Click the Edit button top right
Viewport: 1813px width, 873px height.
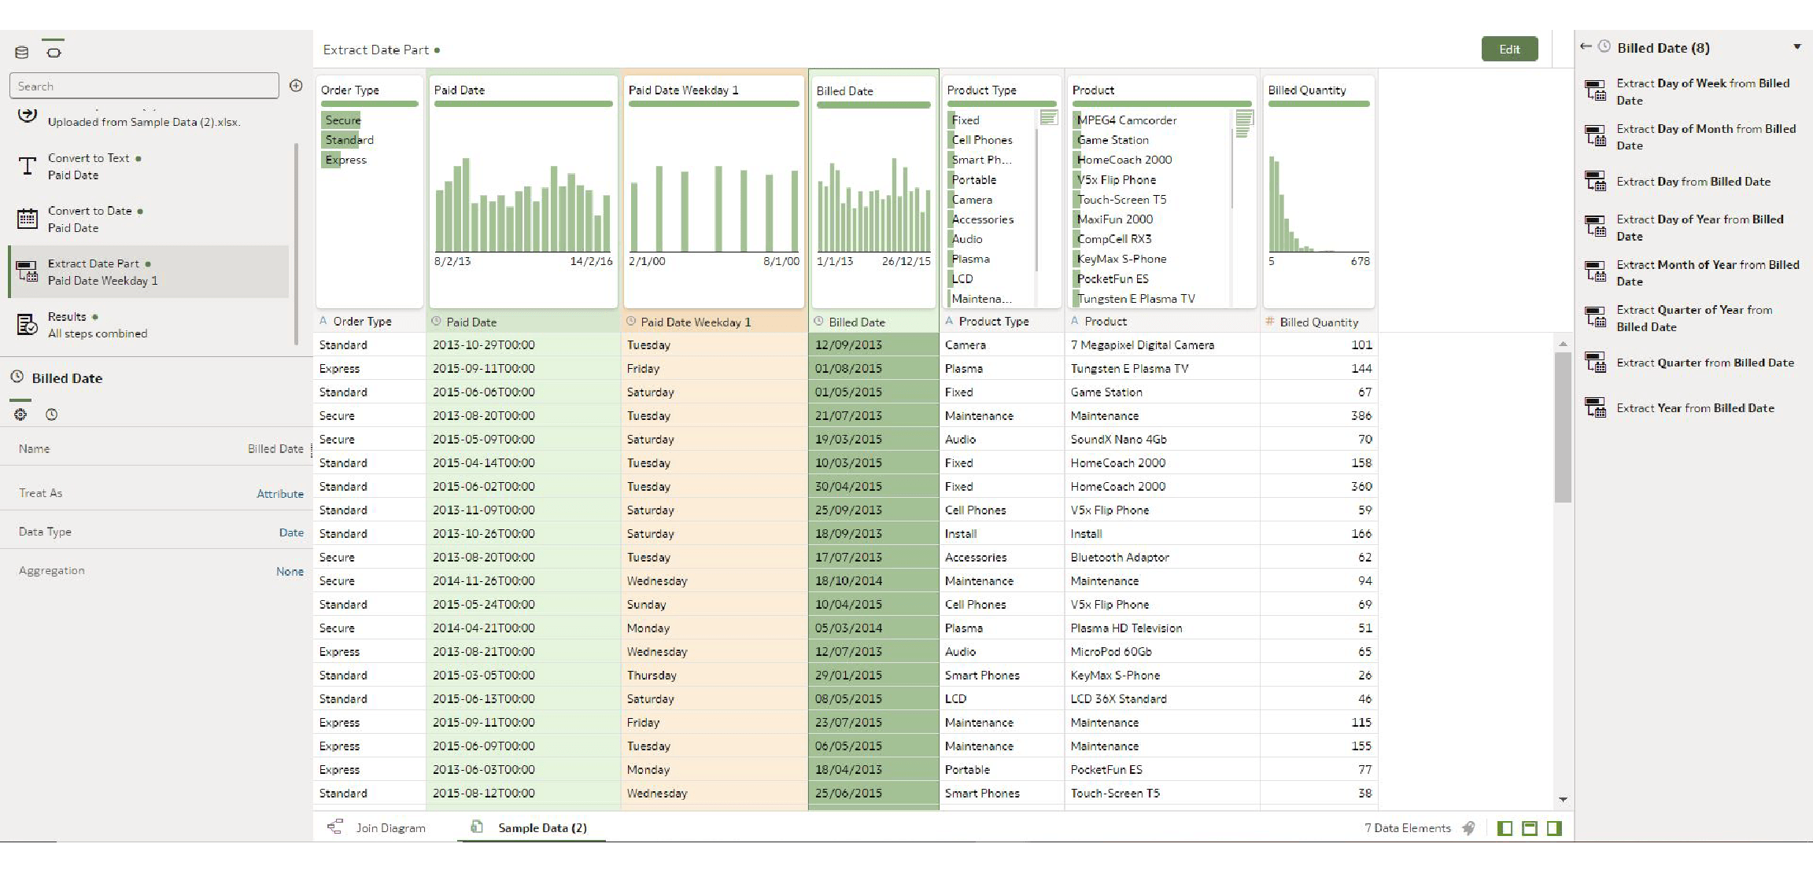click(1509, 49)
